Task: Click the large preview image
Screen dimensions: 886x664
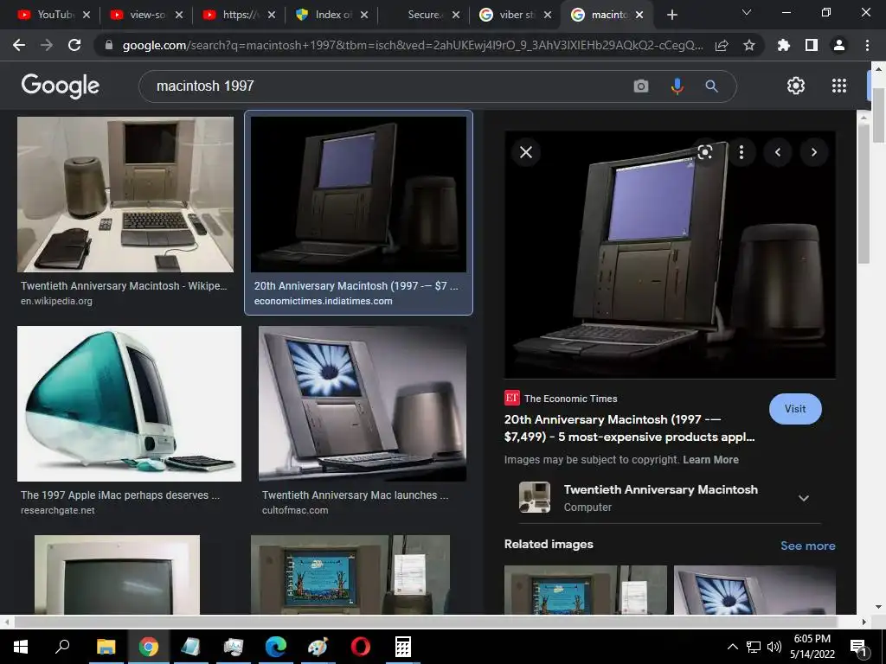Action: point(670,255)
